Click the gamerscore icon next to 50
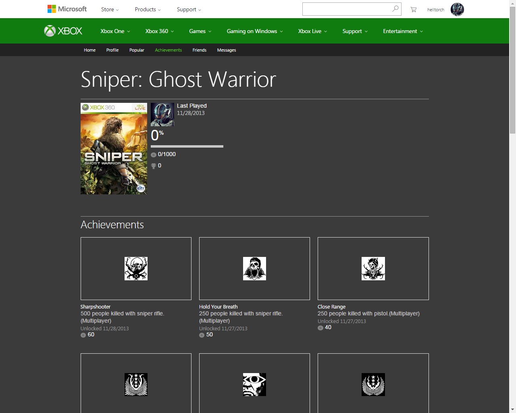The height and width of the screenshot is (413, 516). pos(202,335)
